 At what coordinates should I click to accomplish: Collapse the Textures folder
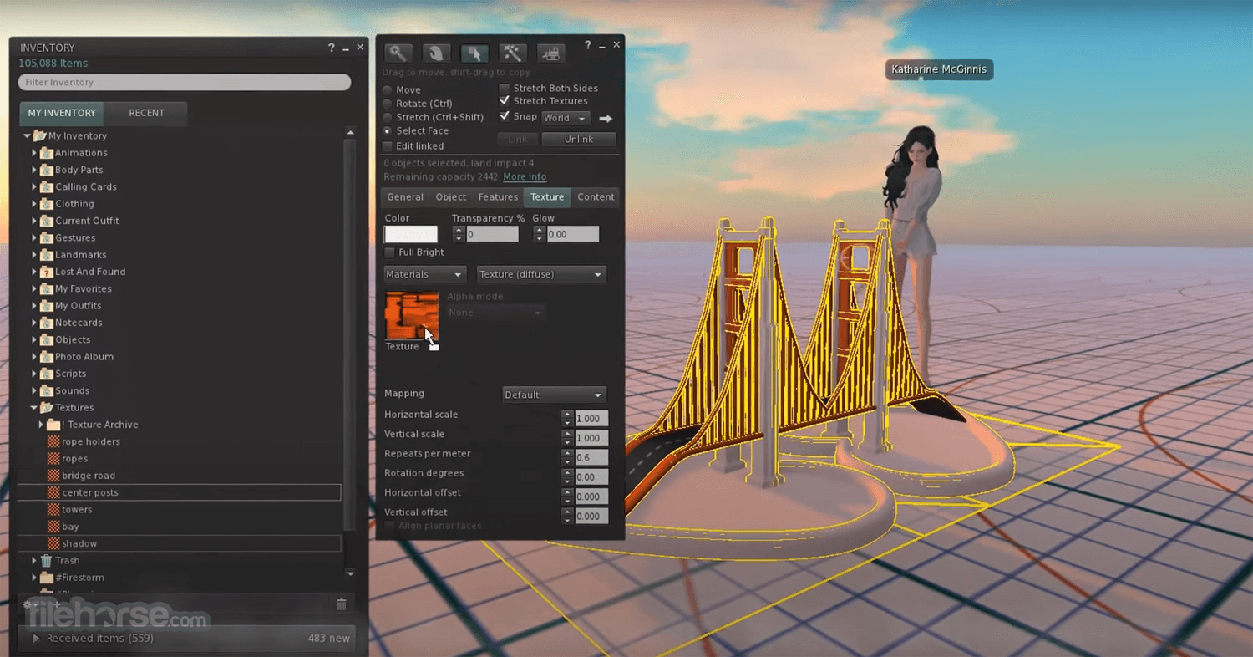34,408
